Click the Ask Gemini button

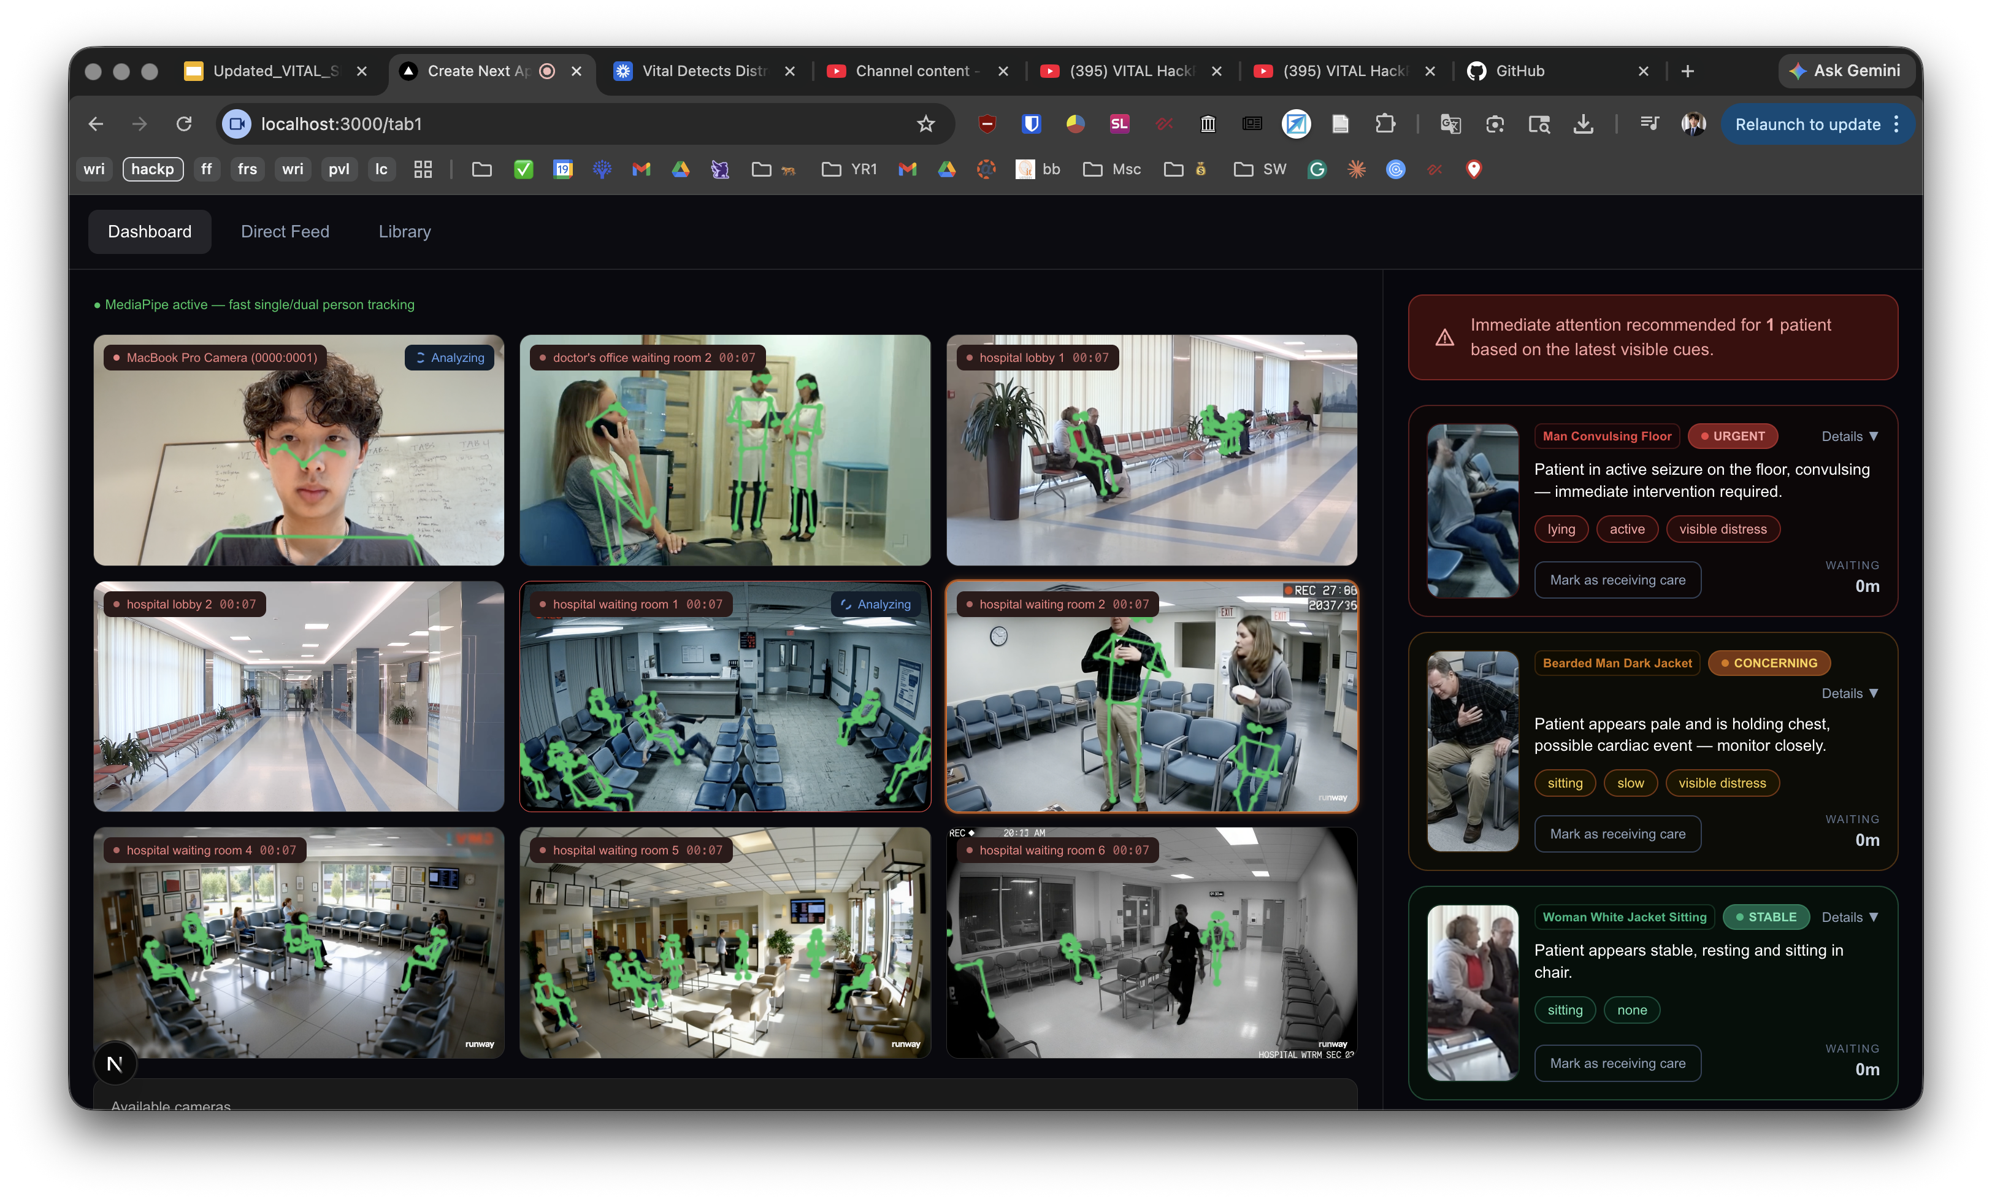[1845, 71]
